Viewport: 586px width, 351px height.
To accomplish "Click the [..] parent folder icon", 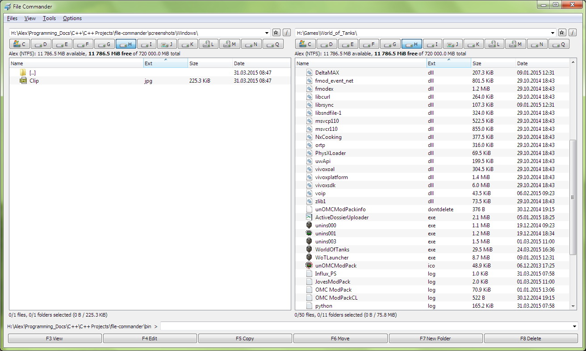I will coord(23,73).
